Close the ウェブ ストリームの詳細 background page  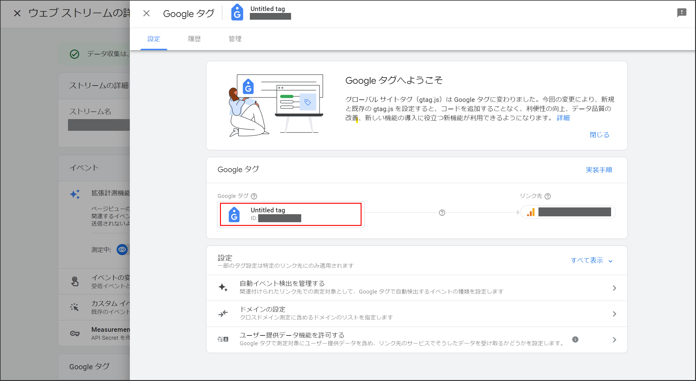pos(18,13)
